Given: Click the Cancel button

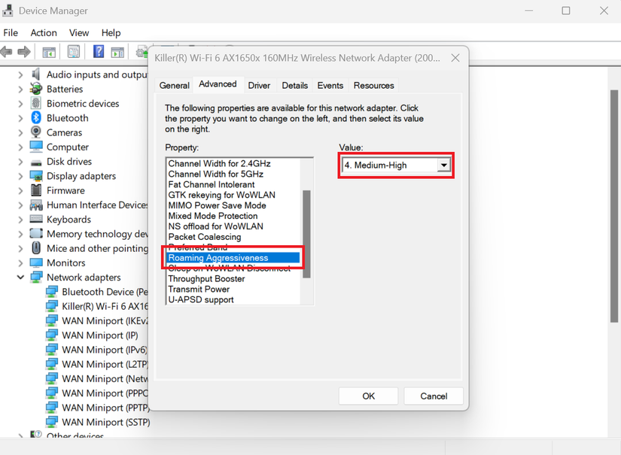Looking at the screenshot, I should 434,396.
